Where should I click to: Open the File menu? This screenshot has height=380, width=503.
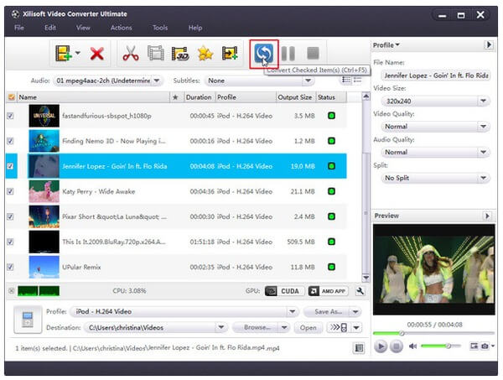(x=19, y=28)
